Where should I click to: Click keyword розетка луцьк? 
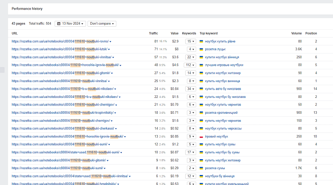pos(215,49)
